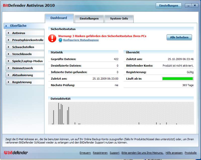Open the Privatsphärekontrolle section
Image resolution: width=201 pixels, height=160 pixels.
point(25,40)
